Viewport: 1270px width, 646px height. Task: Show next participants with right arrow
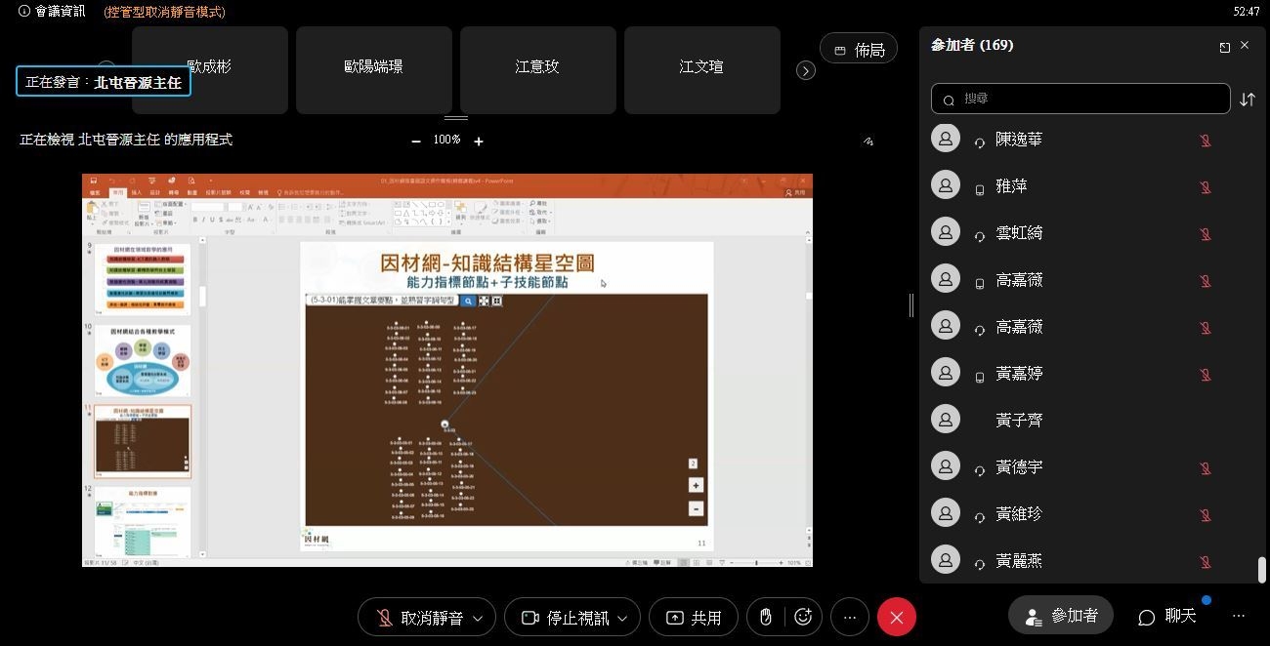pos(806,70)
